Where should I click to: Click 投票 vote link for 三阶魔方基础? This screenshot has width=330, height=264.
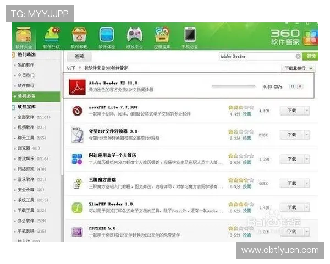pyautogui.click(x=247, y=187)
